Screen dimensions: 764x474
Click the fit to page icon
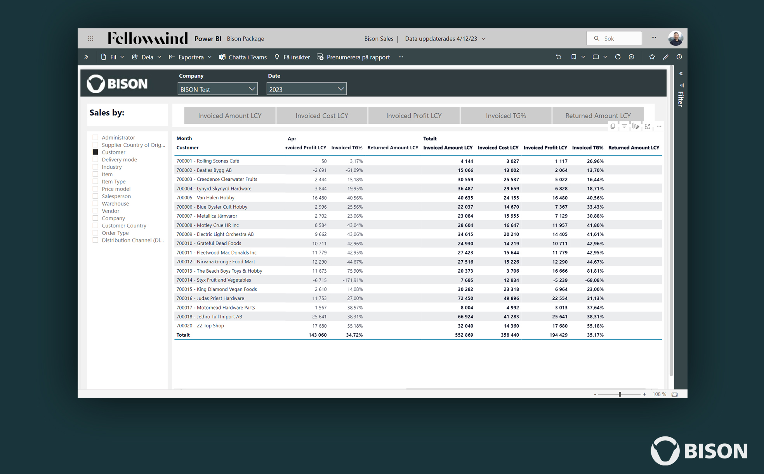(675, 394)
